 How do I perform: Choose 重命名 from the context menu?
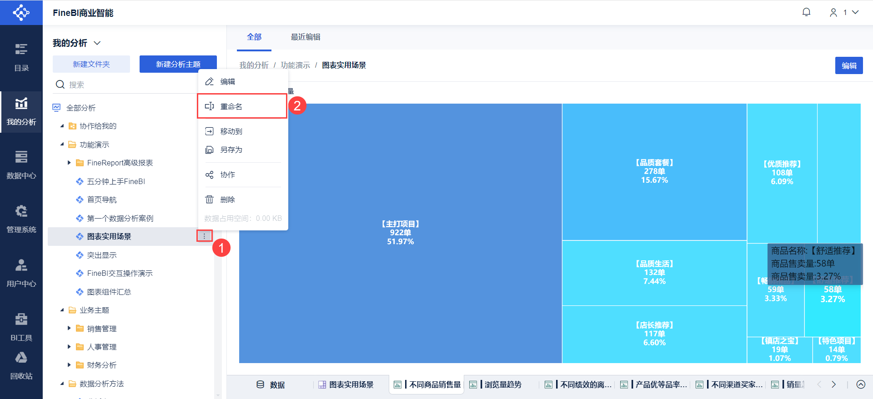coord(242,106)
